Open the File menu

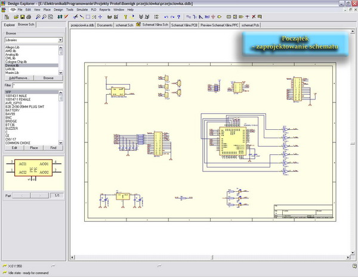[20, 10]
